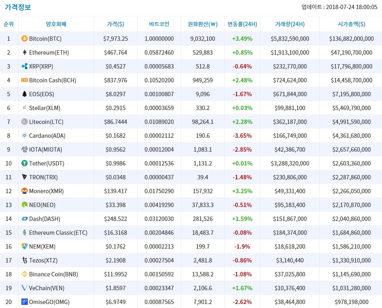Viewport: 382px width, 308px height.
Task: Click the VeChain V icon
Action: (x=24, y=288)
